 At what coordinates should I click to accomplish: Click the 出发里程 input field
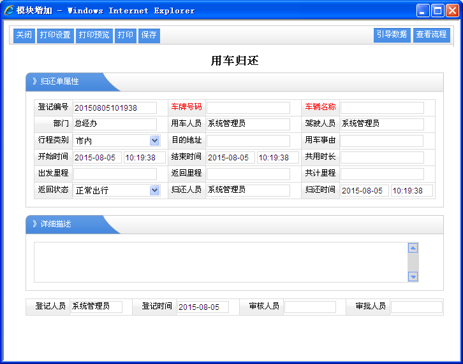pos(115,174)
